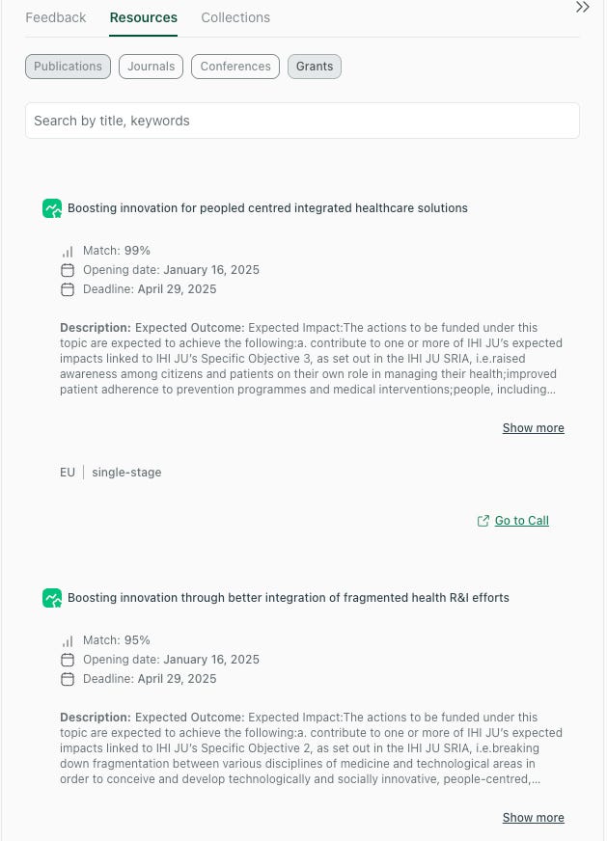Click the green icon beside fragmented health R&I result
The width and height of the screenshot is (607, 841).
coord(52,598)
